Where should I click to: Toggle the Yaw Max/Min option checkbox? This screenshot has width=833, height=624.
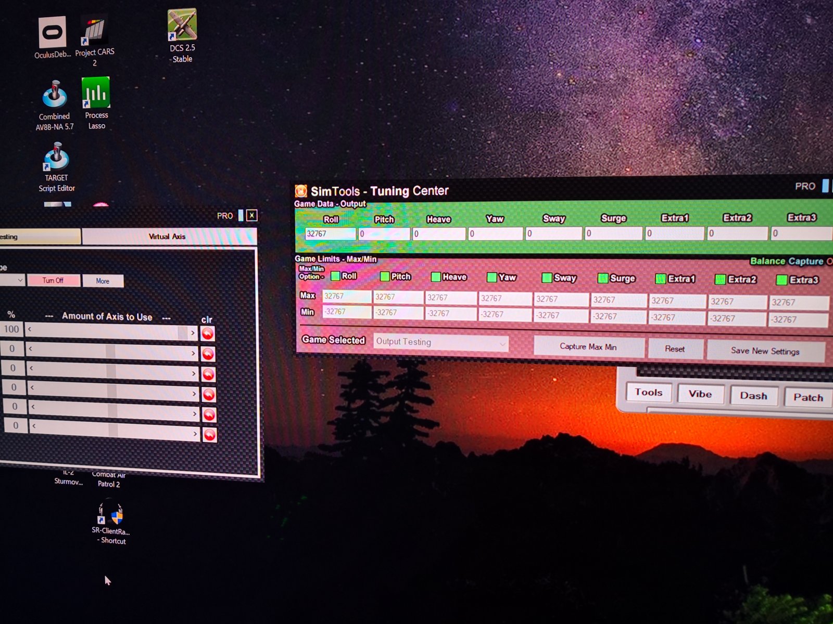tap(491, 277)
